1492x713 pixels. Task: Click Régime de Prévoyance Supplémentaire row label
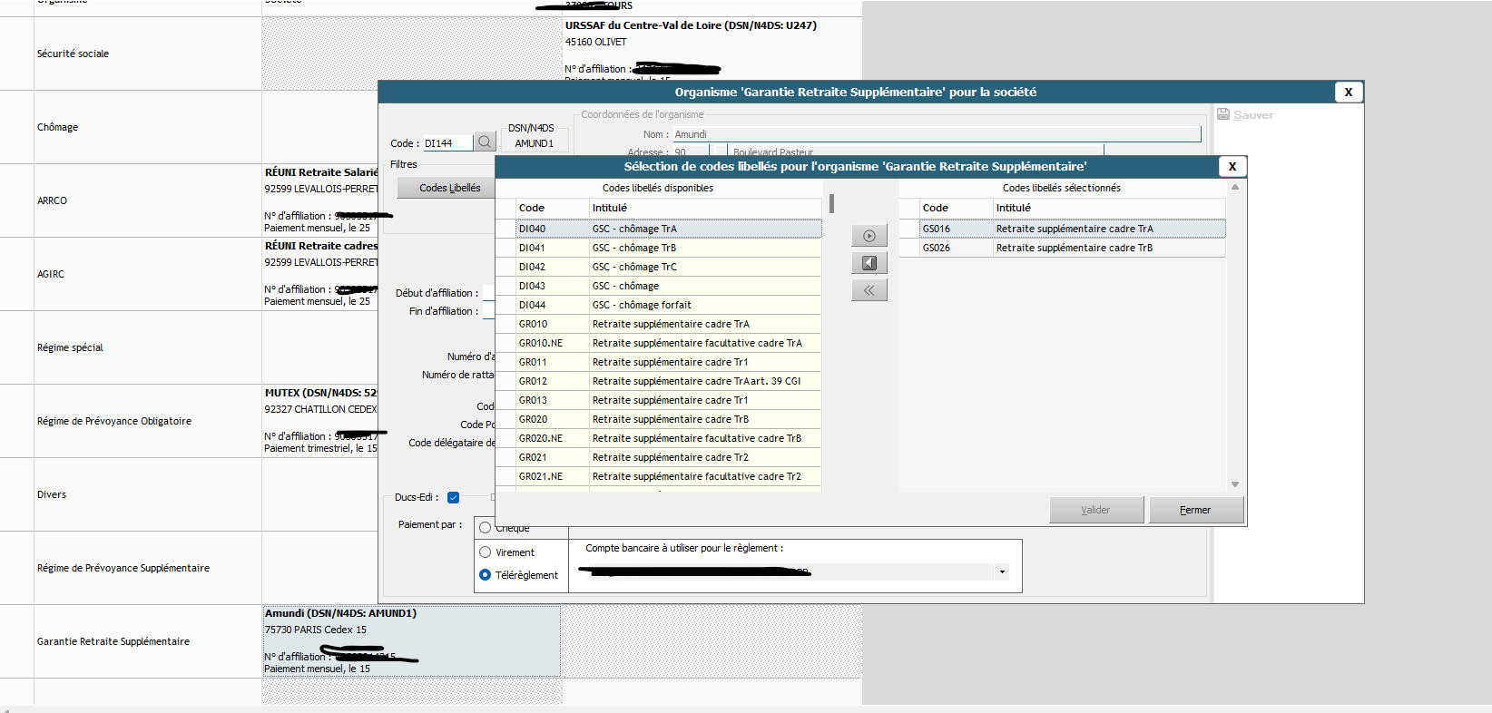[123, 568]
